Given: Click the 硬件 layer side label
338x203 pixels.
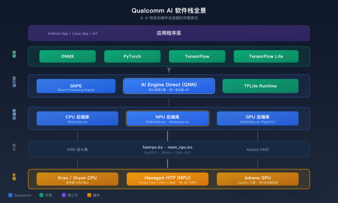Looking at the screenshot, I should tap(14, 177).
